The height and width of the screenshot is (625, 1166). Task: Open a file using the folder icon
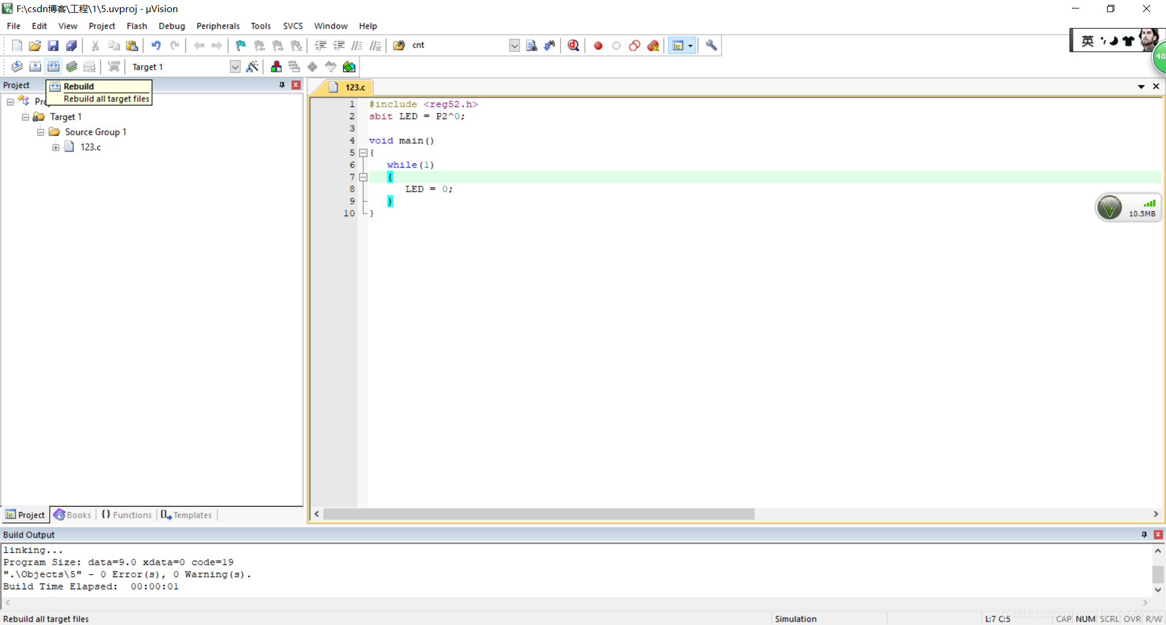coord(35,46)
